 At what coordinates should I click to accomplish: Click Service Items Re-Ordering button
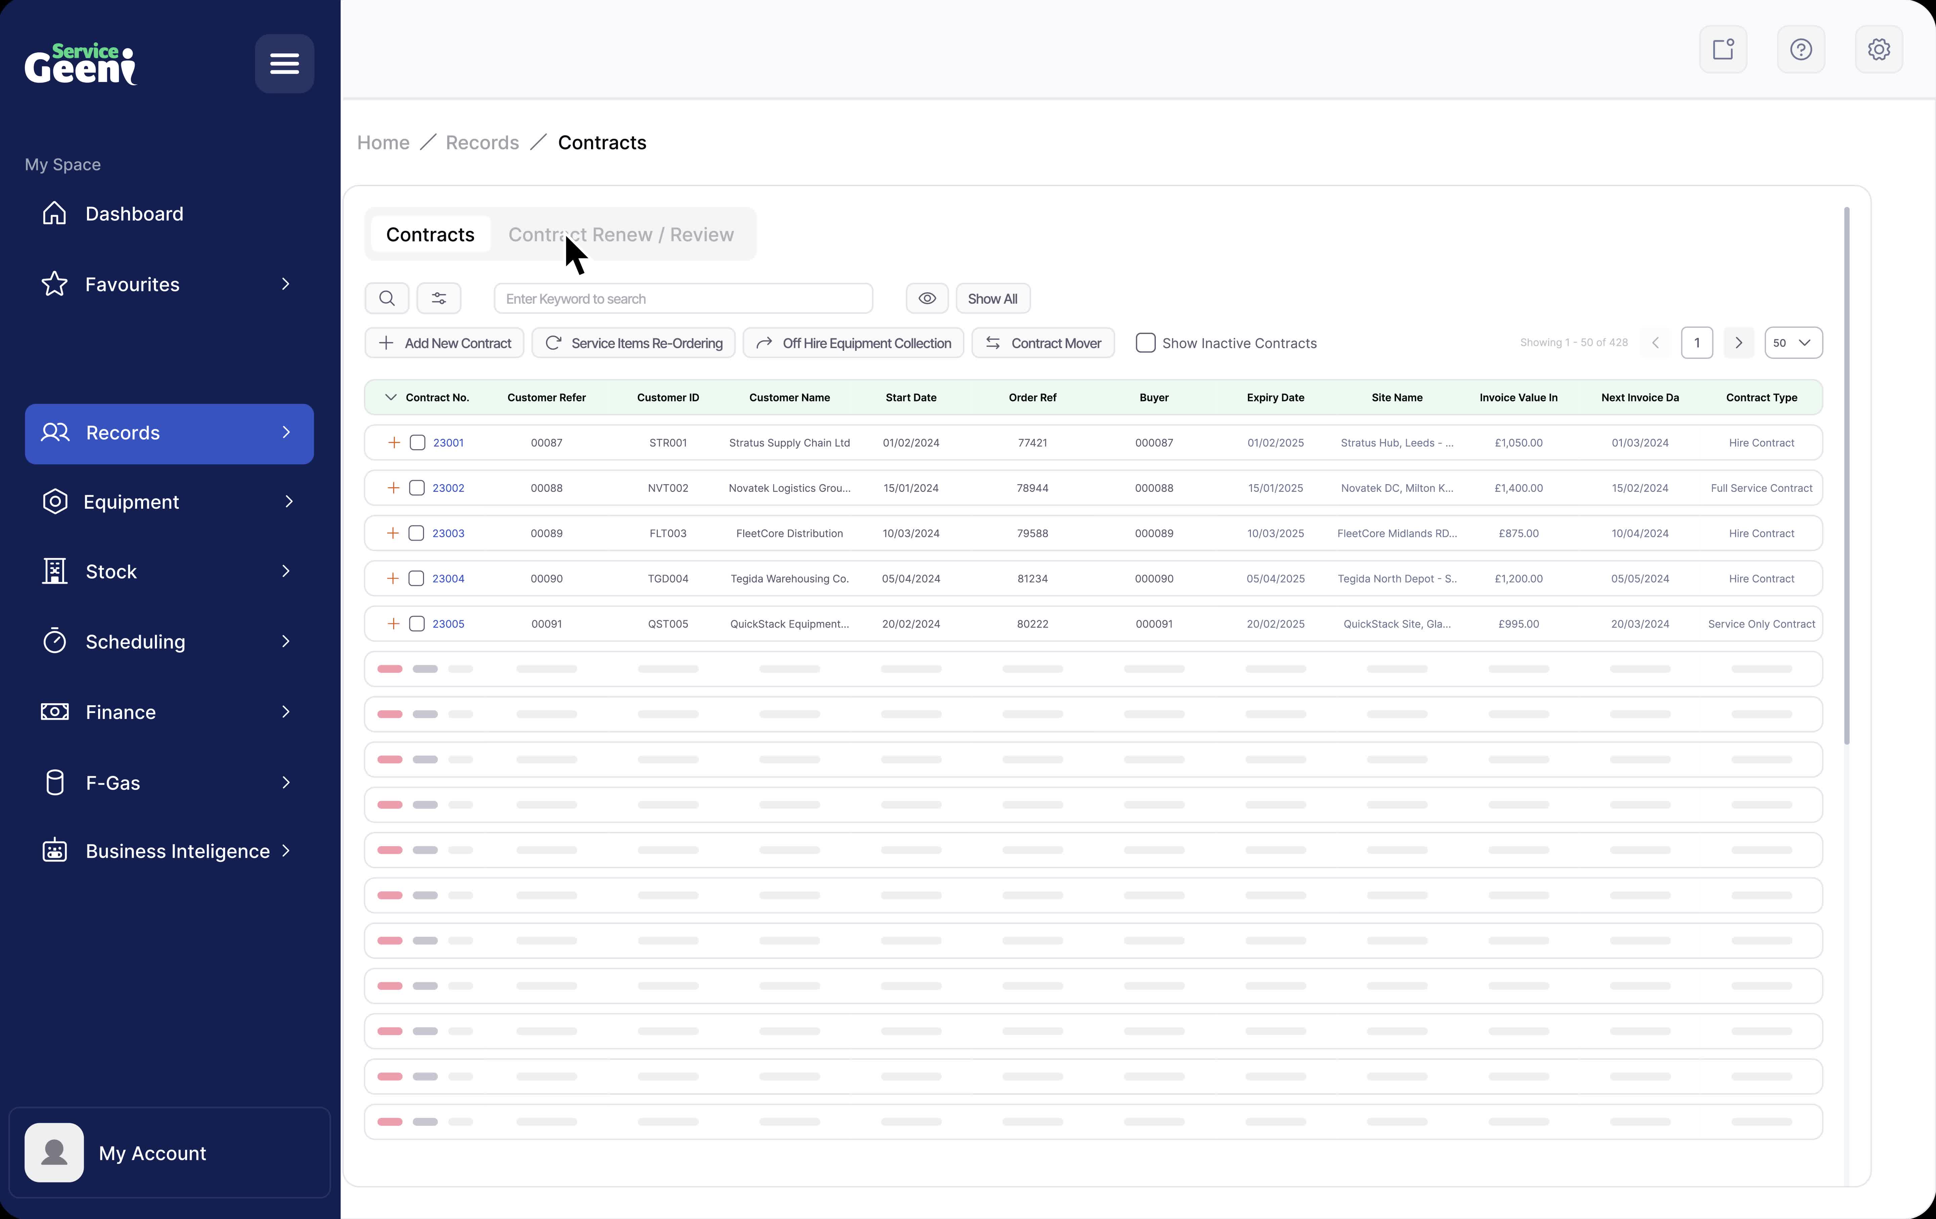pyautogui.click(x=634, y=342)
